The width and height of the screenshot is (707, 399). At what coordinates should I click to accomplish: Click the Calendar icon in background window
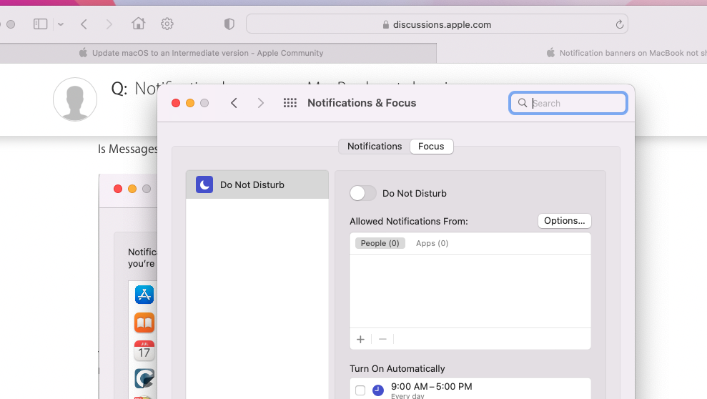(144, 351)
